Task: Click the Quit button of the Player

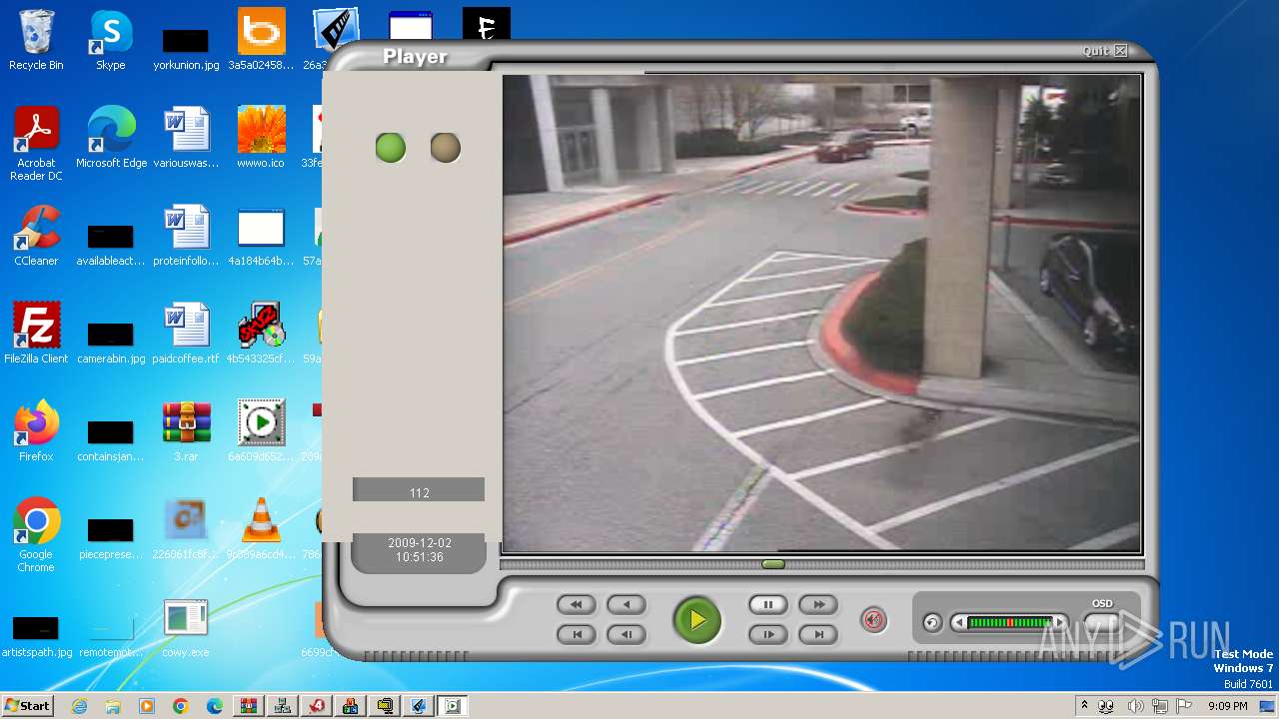Action: coord(1105,51)
